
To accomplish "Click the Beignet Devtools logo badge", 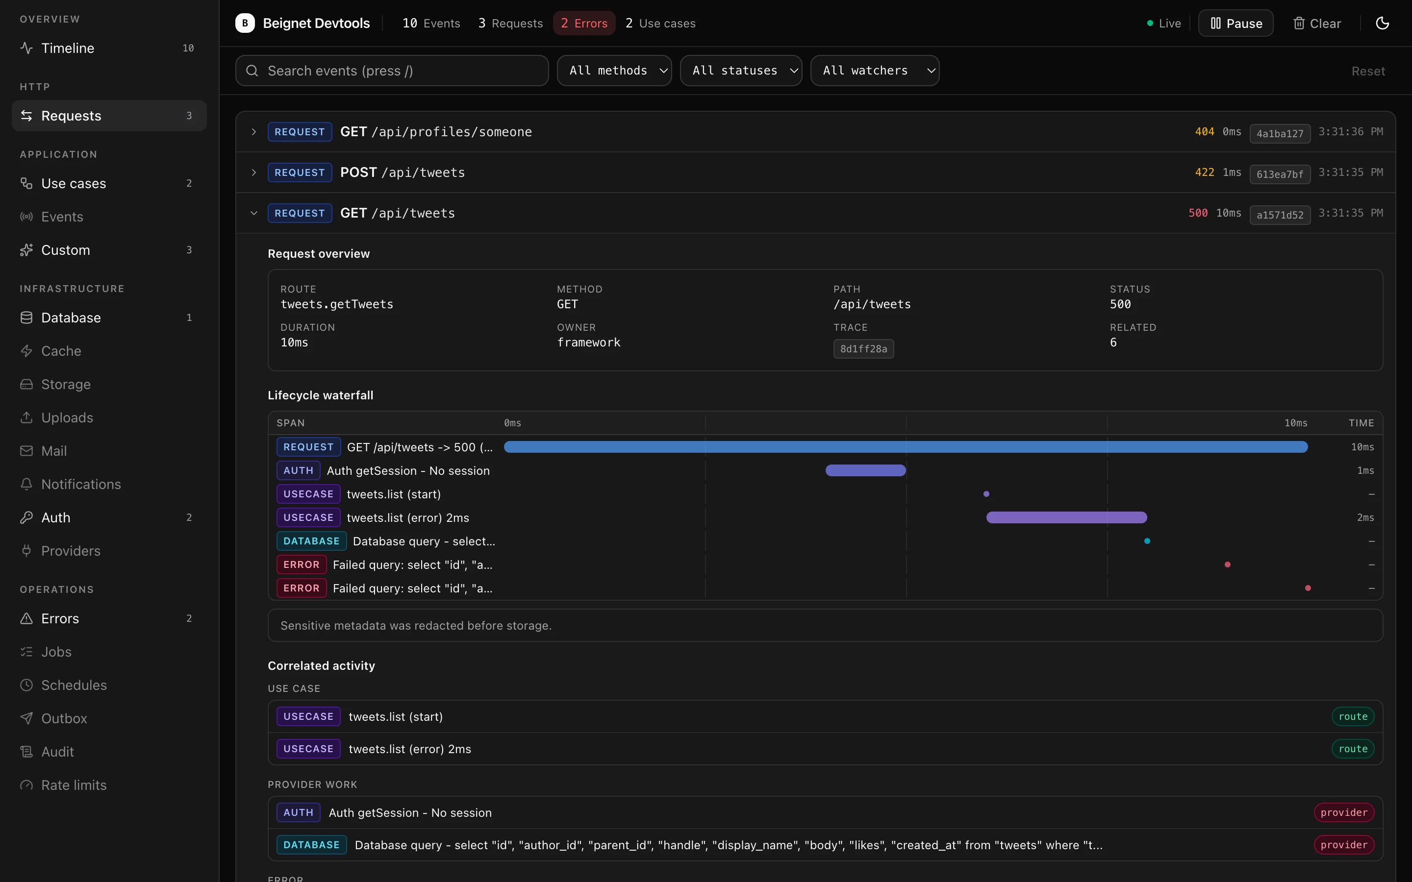I will point(245,24).
